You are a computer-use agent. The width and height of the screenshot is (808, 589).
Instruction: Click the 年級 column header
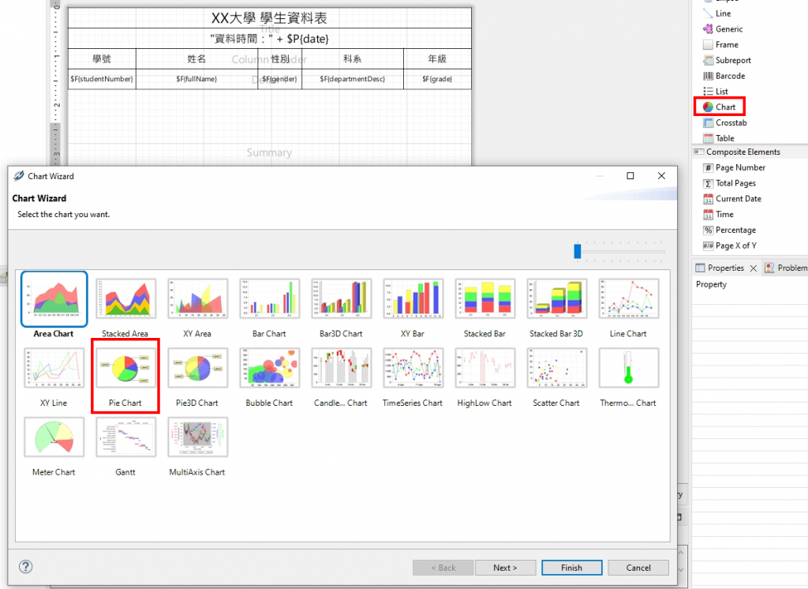pyautogui.click(x=437, y=58)
